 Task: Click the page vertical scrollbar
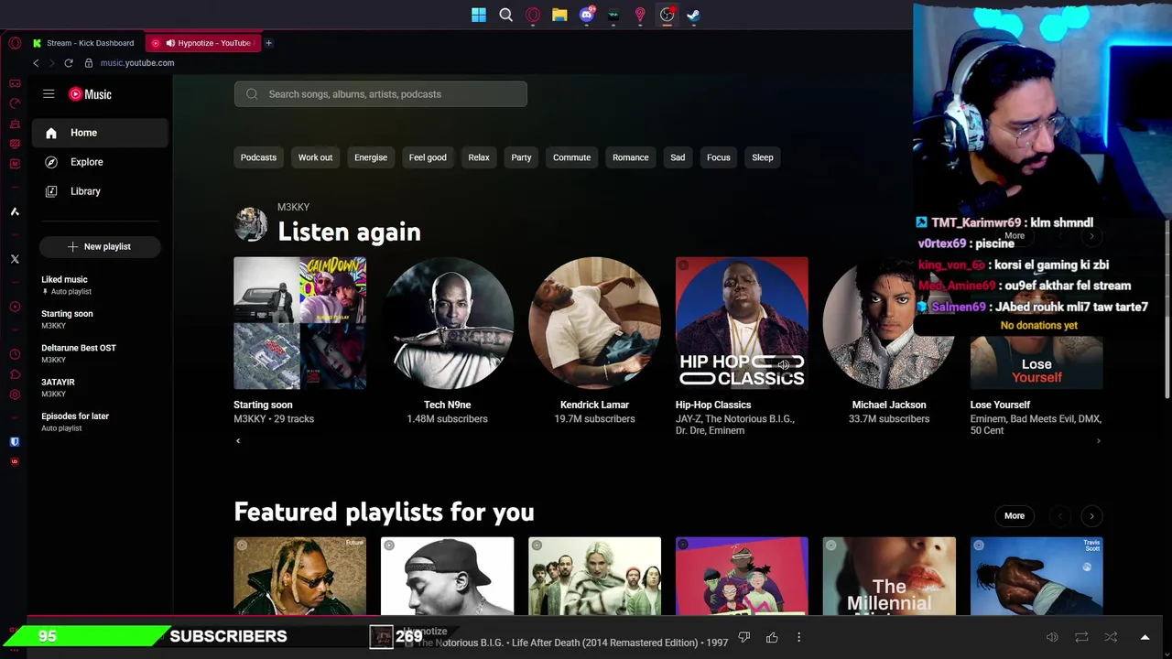1167,311
